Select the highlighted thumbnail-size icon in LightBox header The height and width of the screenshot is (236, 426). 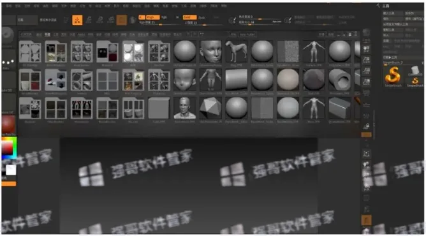tap(350, 34)
